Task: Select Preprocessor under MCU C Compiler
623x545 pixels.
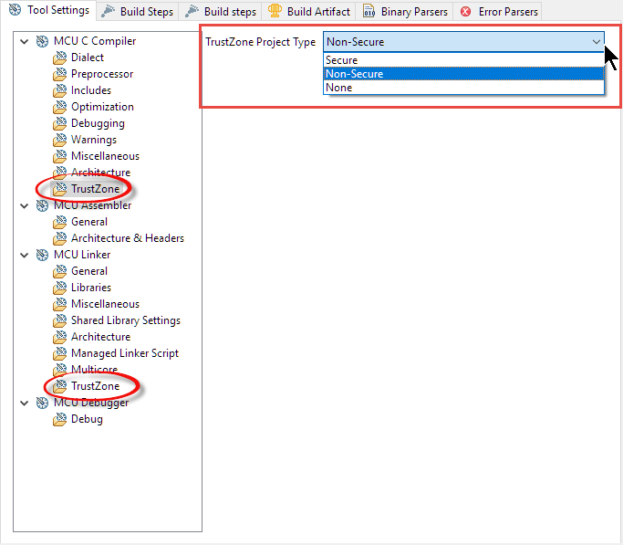Action: (101, 74)
